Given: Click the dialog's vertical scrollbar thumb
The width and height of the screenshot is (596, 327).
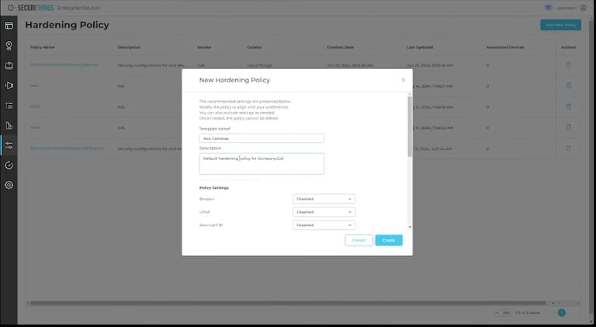Looking at the screenshot, I should [410, 127].
